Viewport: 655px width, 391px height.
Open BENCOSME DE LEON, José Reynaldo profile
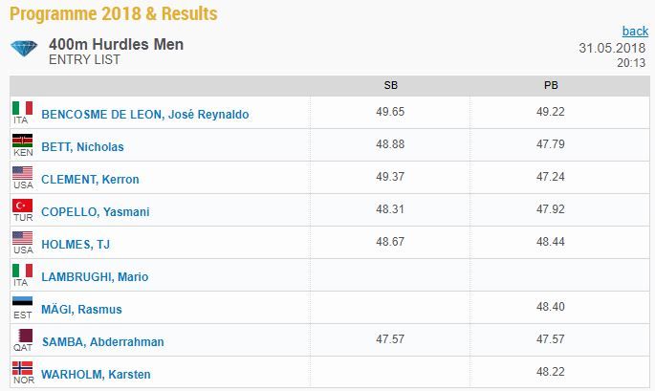pos(145,115)
